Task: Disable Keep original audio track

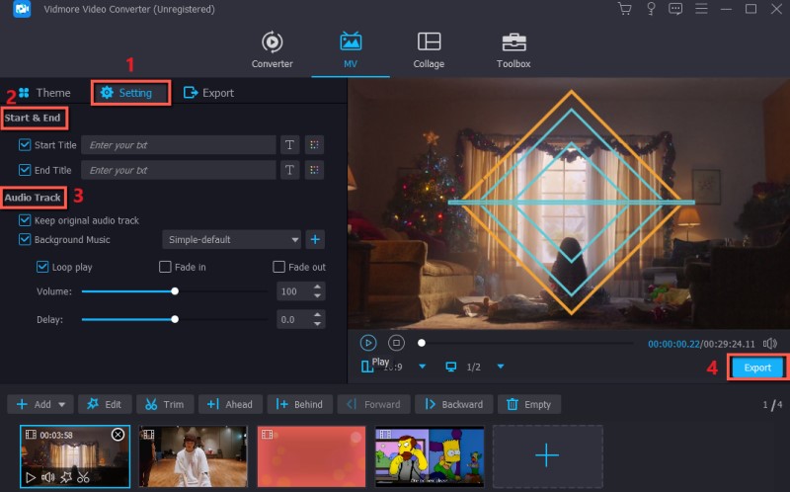Action: click(25, 220)
